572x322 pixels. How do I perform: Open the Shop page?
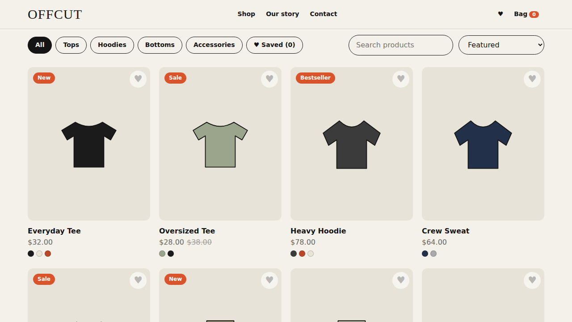point(246,14)
